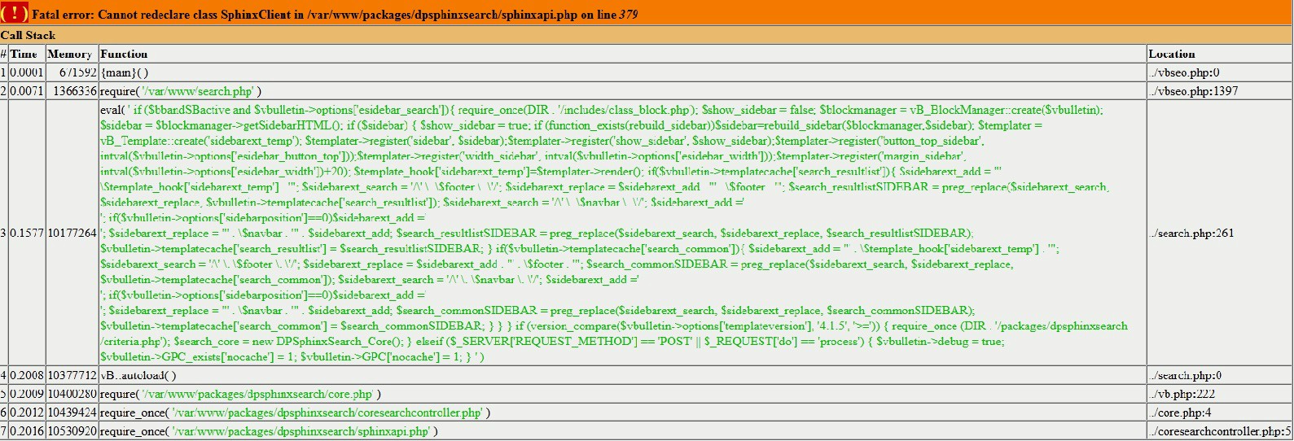This screenshot has width=1294, height=441.
Task: Click the red exclamation warning icon
Action: [x=15, y=13]
